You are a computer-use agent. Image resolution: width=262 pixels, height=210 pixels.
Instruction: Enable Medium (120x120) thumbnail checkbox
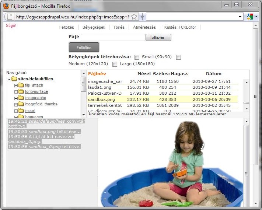pos(178,57)
